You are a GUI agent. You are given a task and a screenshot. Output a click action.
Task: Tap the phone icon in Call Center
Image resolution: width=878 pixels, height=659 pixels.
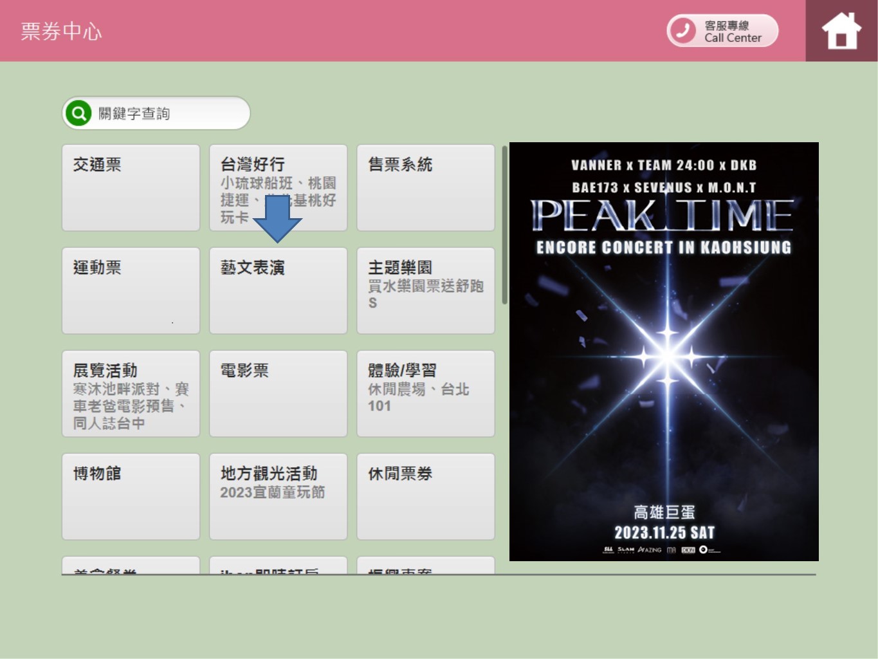click(683, 31)
